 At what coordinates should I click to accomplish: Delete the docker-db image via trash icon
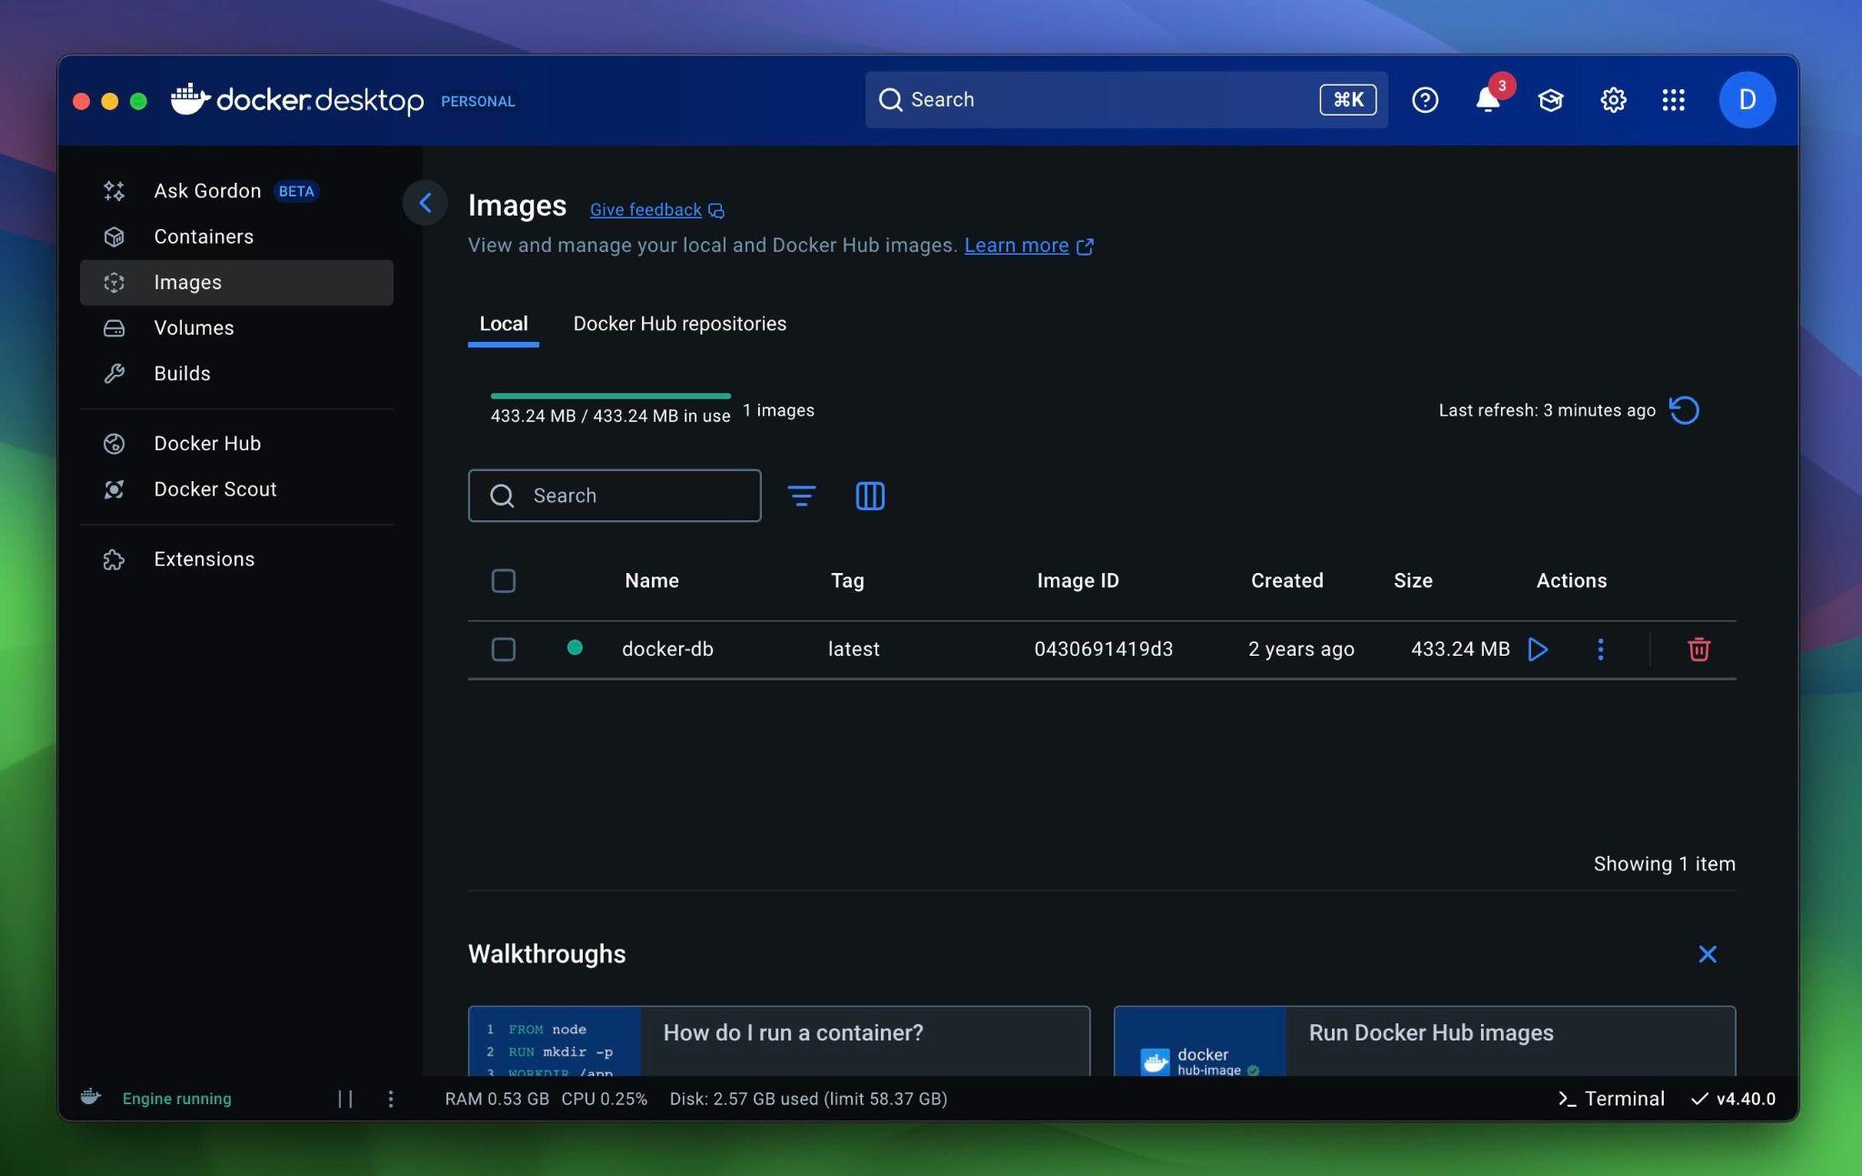tap(1698, 649)
